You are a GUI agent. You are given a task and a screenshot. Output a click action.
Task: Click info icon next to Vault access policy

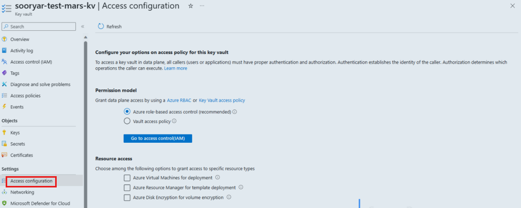tap(174, 121)
